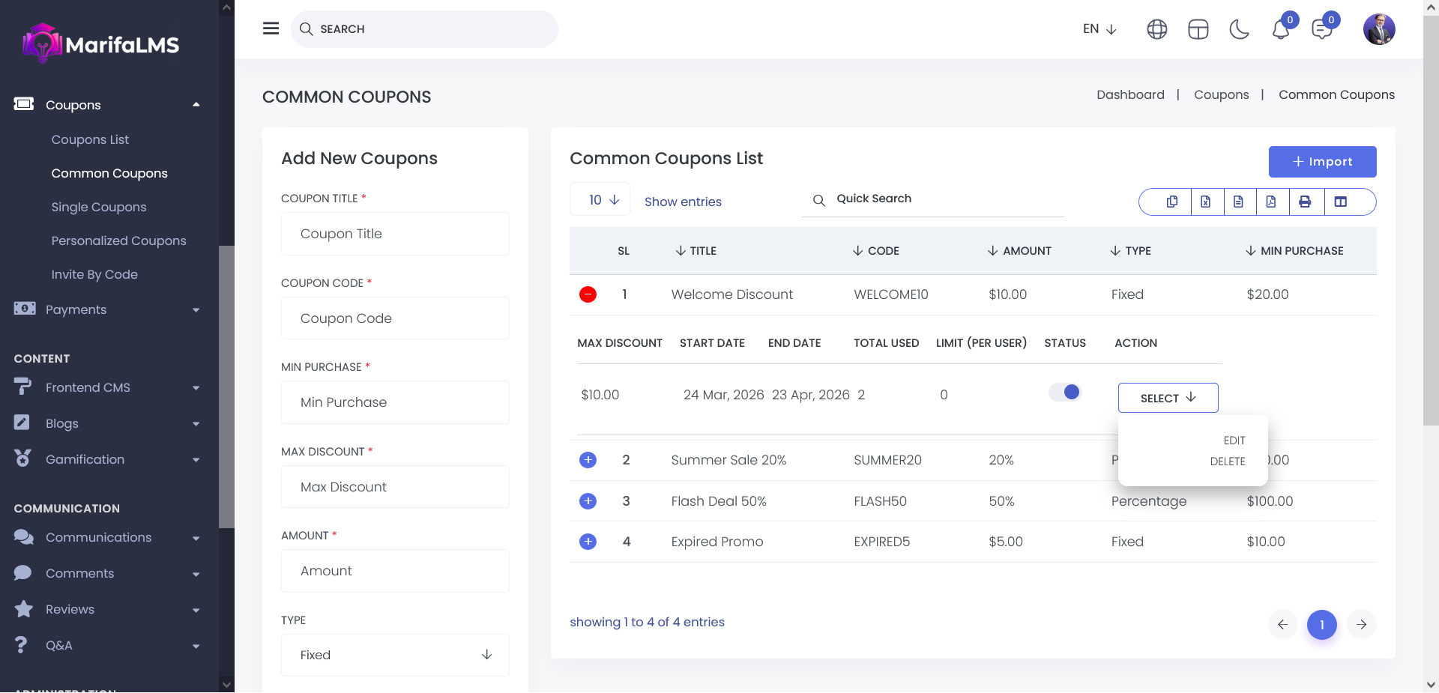Screen dimensions: 1439x693
Task: Open the notifications bell
Action: (1281, 29)
